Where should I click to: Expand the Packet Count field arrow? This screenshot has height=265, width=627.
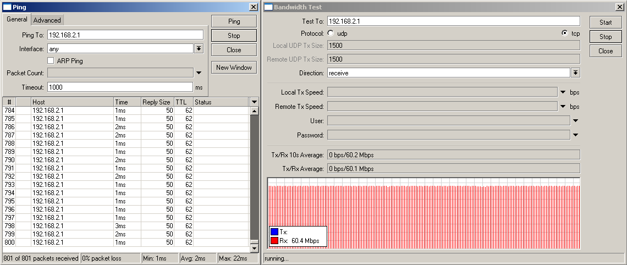tap(199, 73)
